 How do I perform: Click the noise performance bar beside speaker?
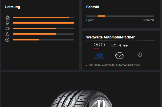(44, 29)
